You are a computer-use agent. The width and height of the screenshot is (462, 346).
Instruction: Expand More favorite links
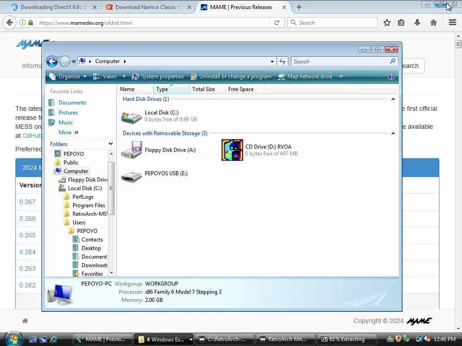[x=69, y=132]
